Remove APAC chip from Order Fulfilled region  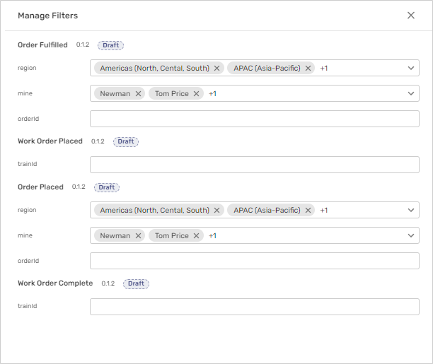point(308,69)
